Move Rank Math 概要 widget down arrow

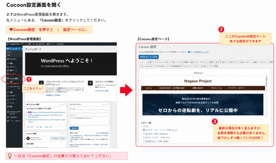[x=63, y=104]
